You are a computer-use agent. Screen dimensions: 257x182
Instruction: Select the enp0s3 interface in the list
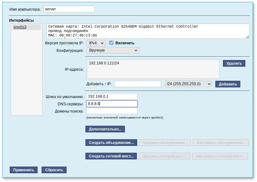click(x=20, y=27)
